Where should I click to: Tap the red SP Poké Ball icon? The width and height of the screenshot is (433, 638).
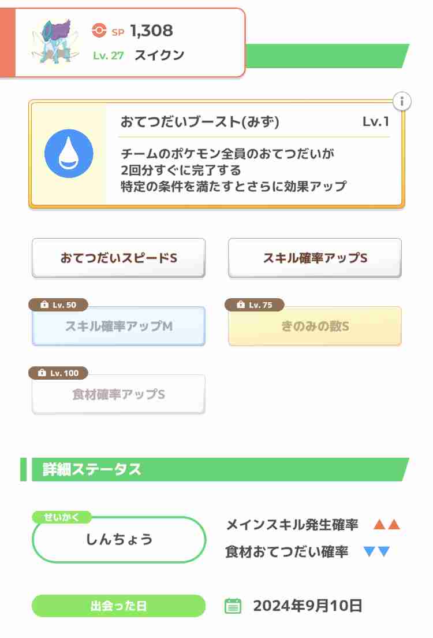tap(99, 30)
